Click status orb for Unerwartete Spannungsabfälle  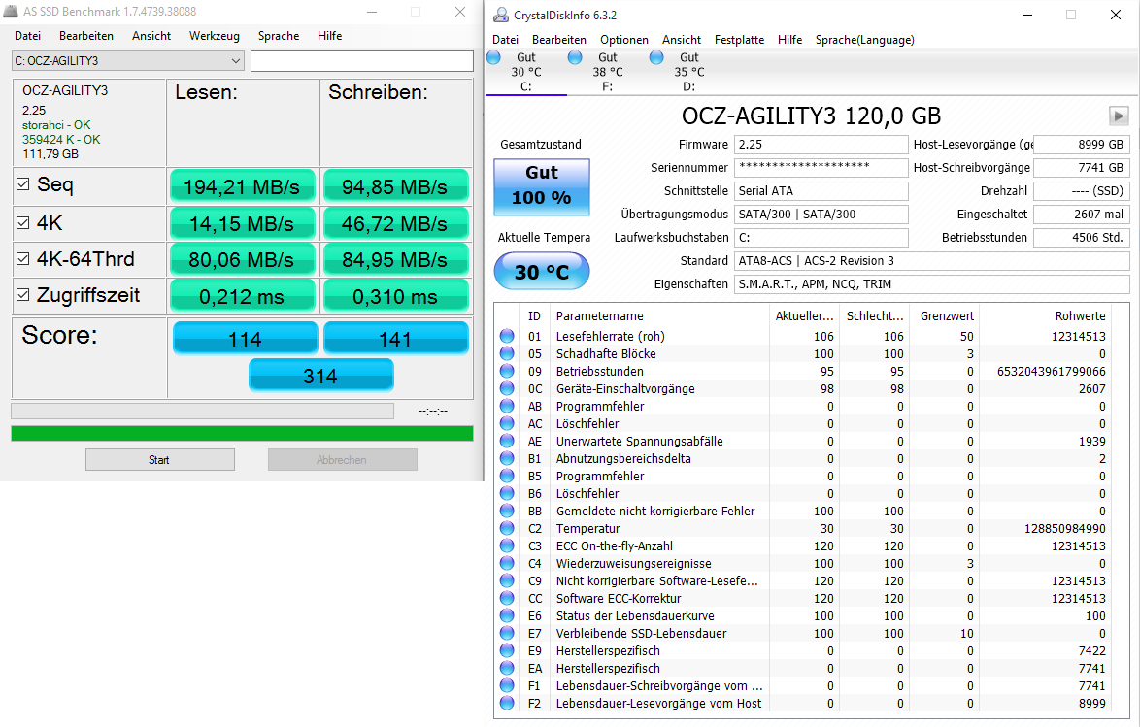tap(507, 441)
